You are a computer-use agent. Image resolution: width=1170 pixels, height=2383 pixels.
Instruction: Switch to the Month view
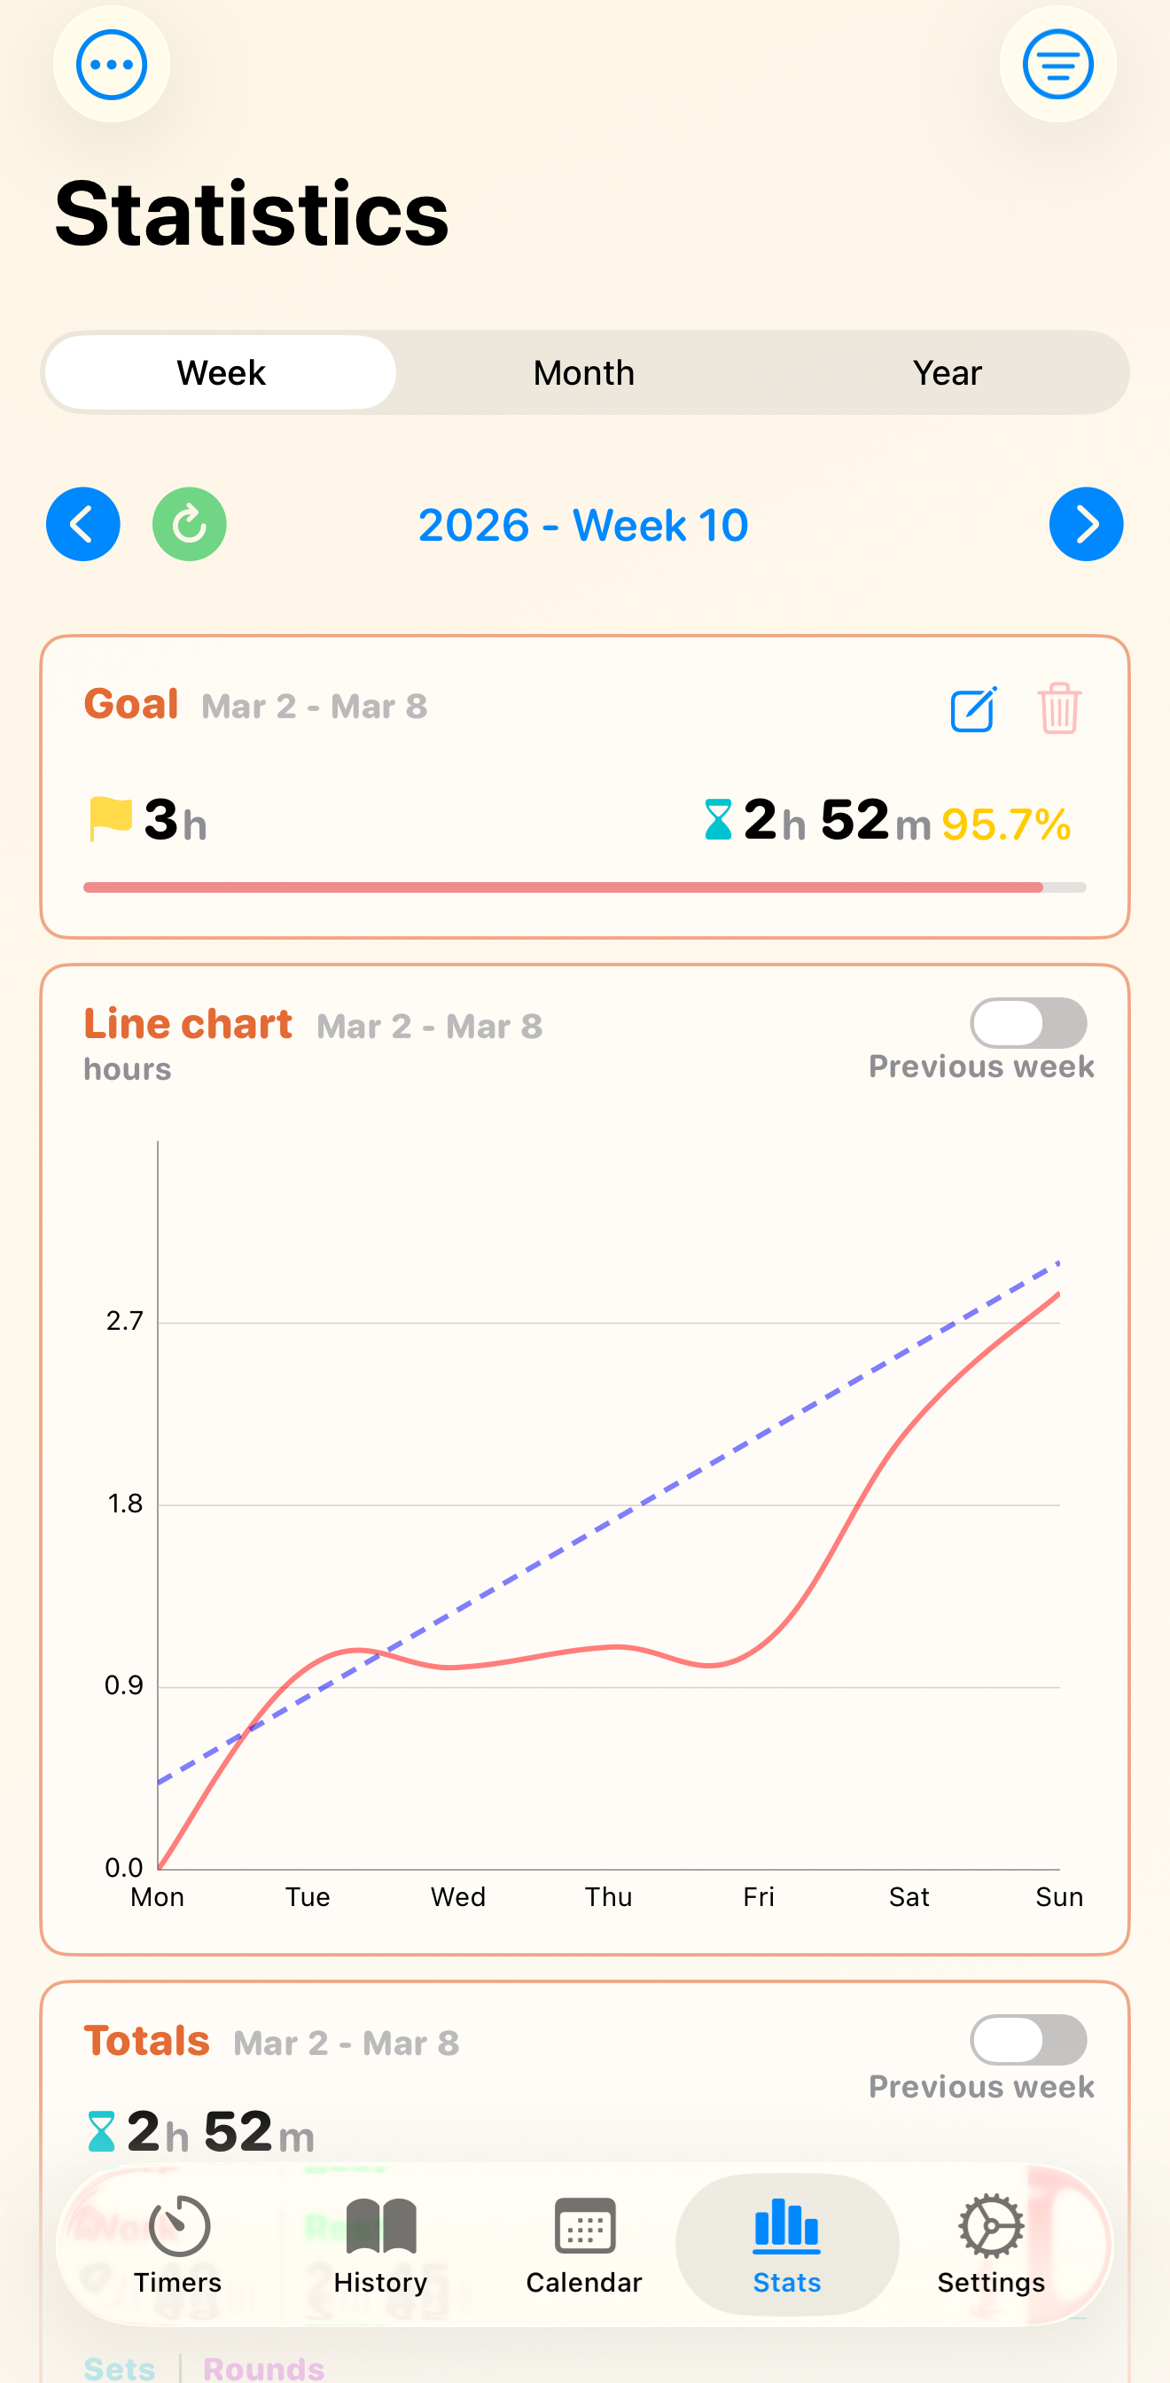tap(582, 371)
